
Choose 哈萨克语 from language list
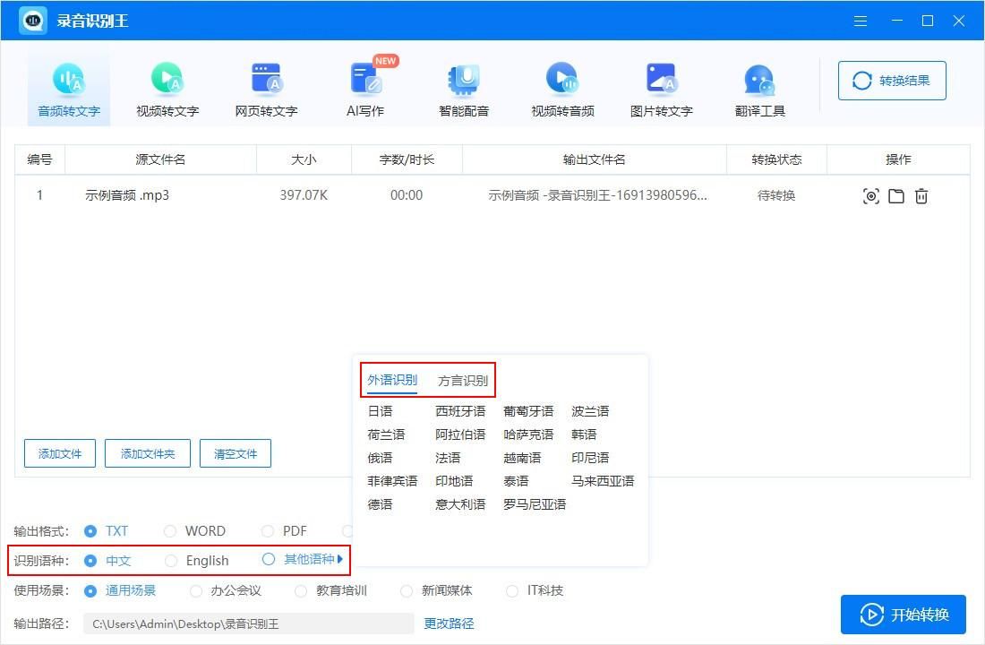pyautogui.click(x=528, y=434)
